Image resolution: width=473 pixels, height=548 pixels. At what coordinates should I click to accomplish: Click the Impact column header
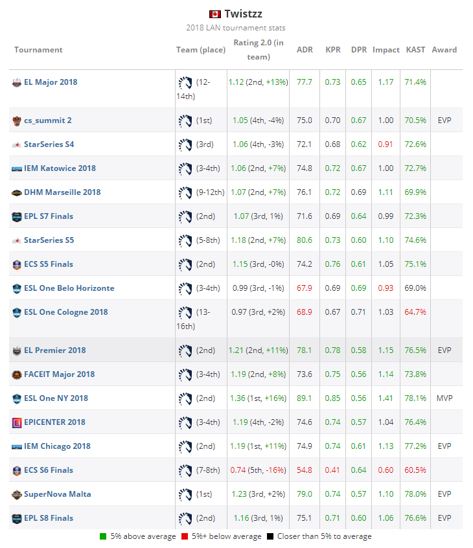(x=386, y=50)
